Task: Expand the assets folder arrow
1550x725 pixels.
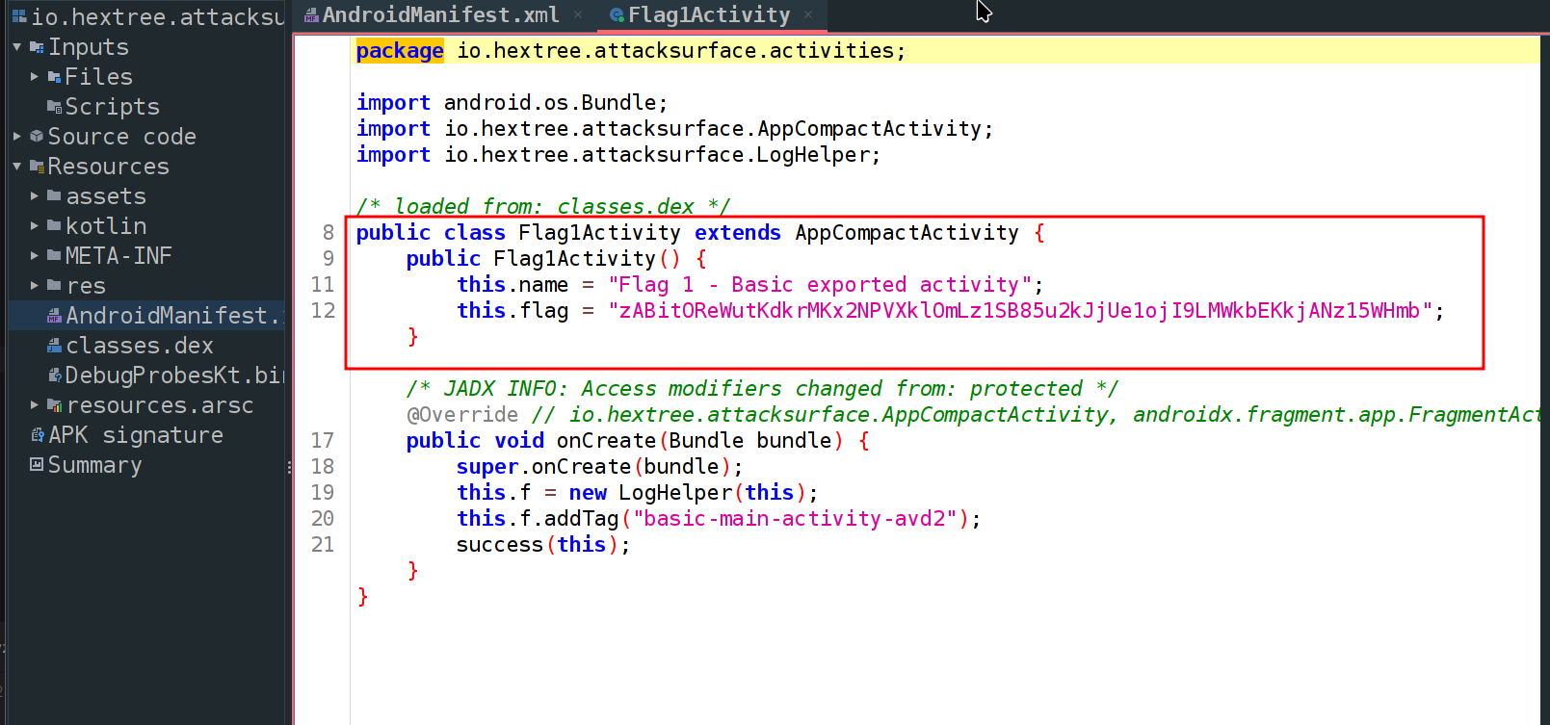Action: pos(35,196)
